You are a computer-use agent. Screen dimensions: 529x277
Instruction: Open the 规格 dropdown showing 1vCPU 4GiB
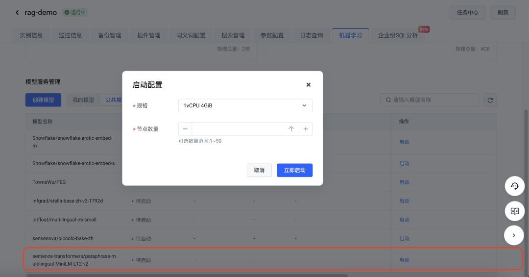click(245, 105)
